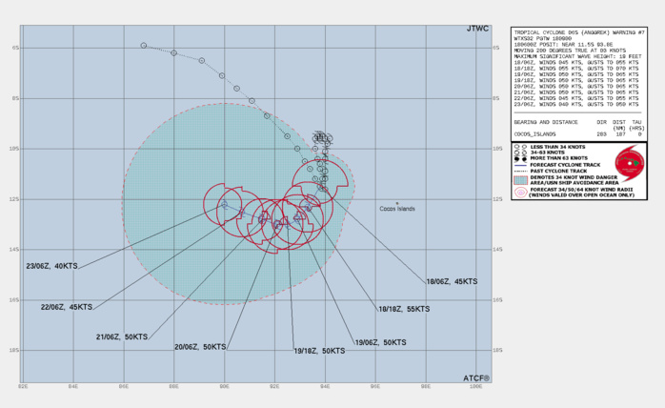665x408 pixels.
Task: Click the past cyclone track dotted legend sample
Action: pyautogui.click(x=519, y=170)
